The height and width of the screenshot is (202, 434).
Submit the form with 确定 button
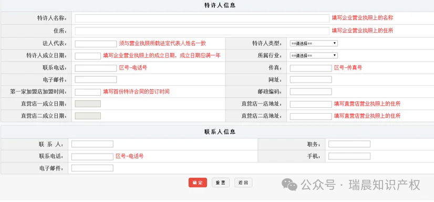coord(198,183)
